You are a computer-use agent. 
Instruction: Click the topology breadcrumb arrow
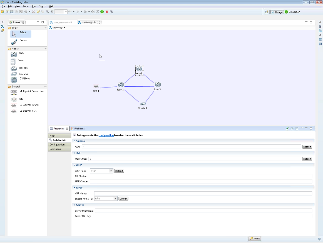(64, 27)
